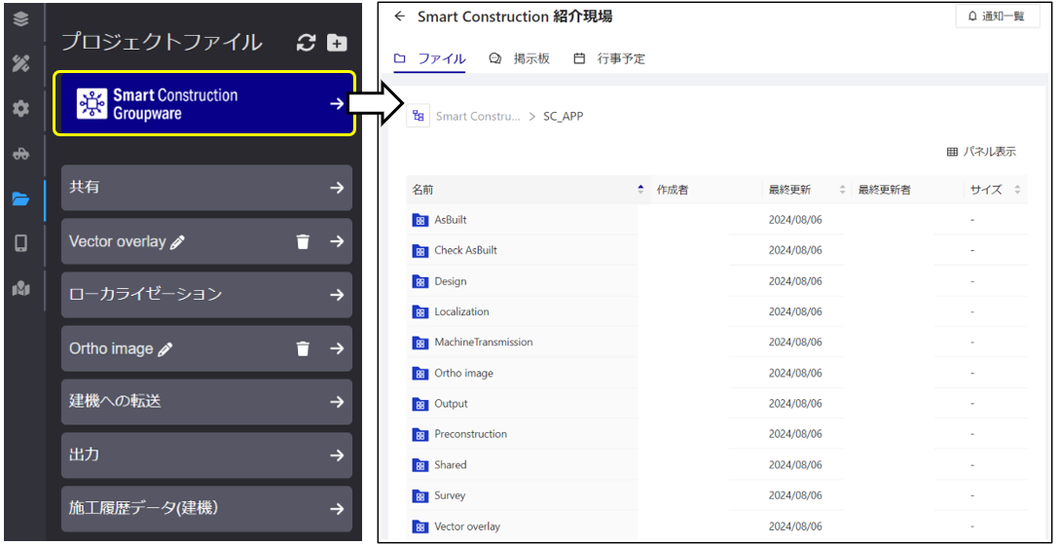Sort by 名前 column header

[x=527, y=191]
